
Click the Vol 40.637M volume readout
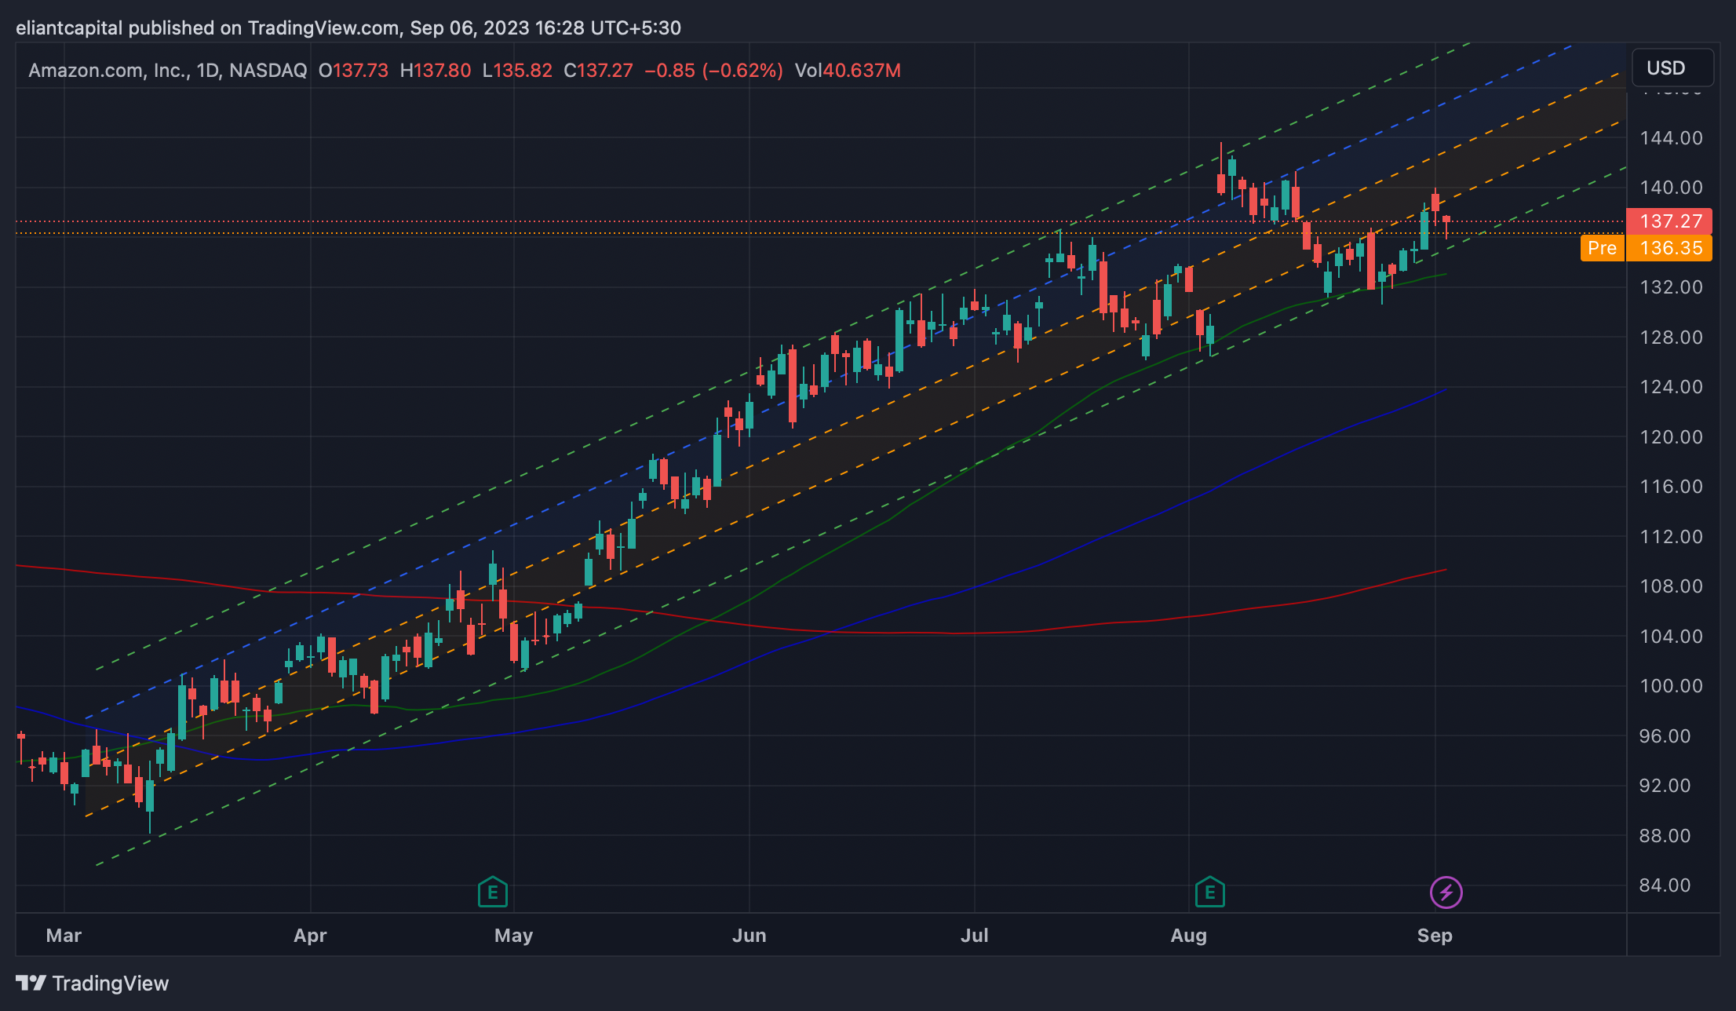pos(847,71)
